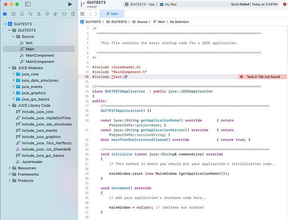Collapse the JUCE Modules group
Screen dimensions: 288x220
pos(9,68)
